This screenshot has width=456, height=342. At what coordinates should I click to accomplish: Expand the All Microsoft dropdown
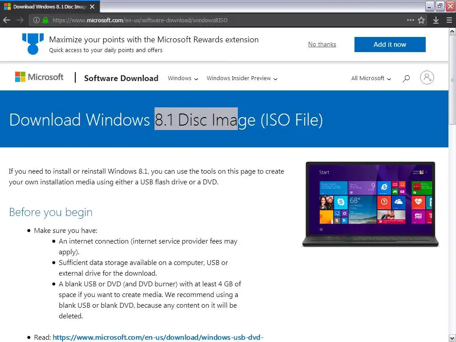371,78
